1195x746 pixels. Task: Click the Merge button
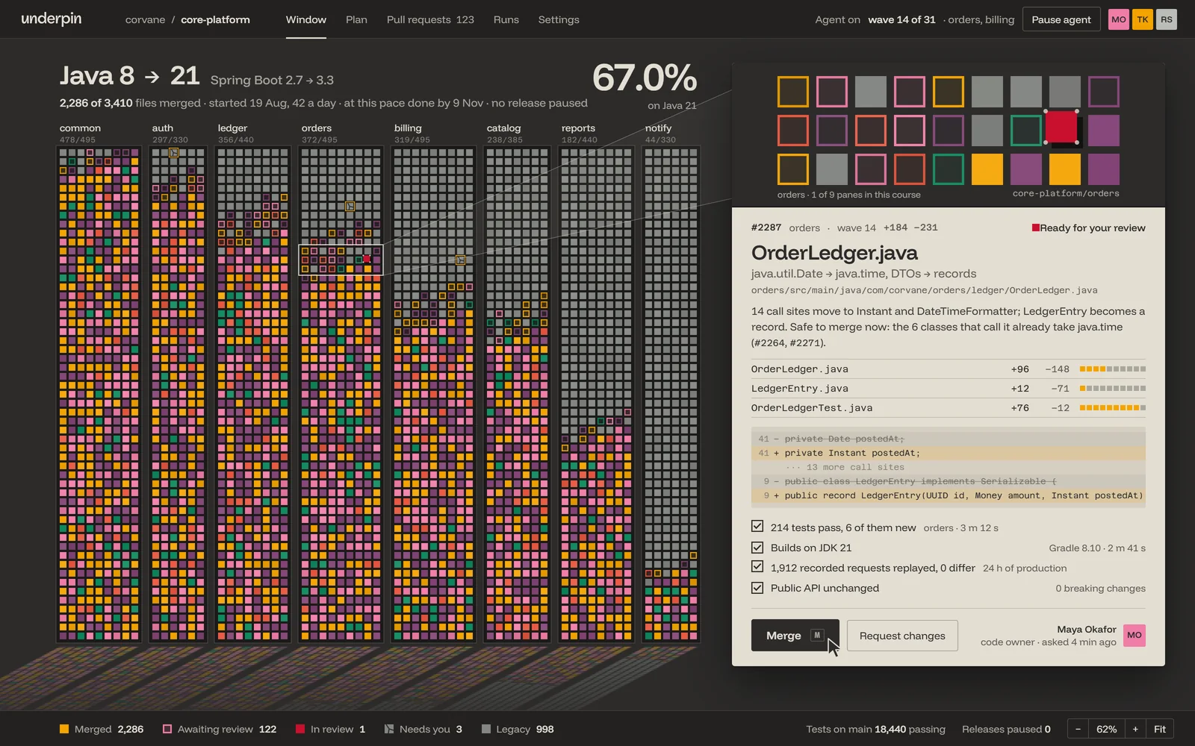[795, 636]
